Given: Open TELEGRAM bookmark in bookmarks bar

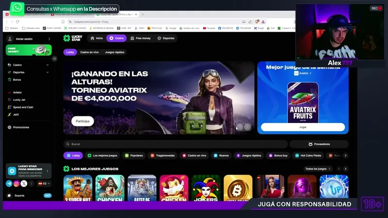Looking at the screenshot, I should click(243, 28).
